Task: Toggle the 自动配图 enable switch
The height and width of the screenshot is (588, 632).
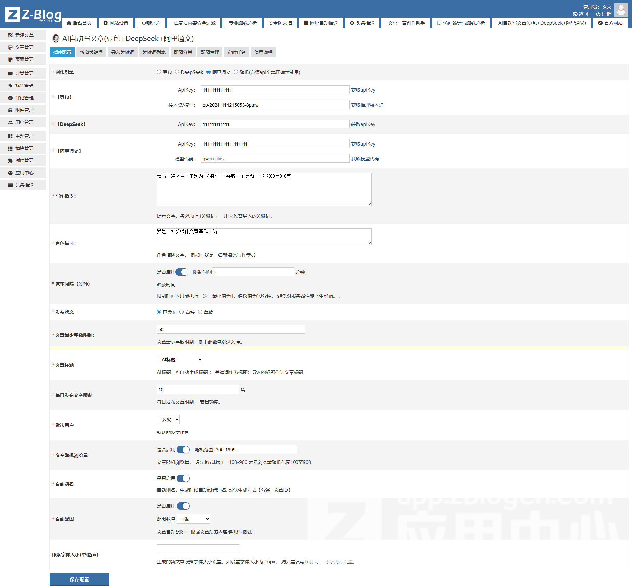Action: click(183, 506)
